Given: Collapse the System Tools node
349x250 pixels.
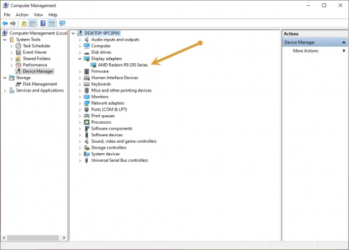Looking at the screenshot, I should coord(5,39).
